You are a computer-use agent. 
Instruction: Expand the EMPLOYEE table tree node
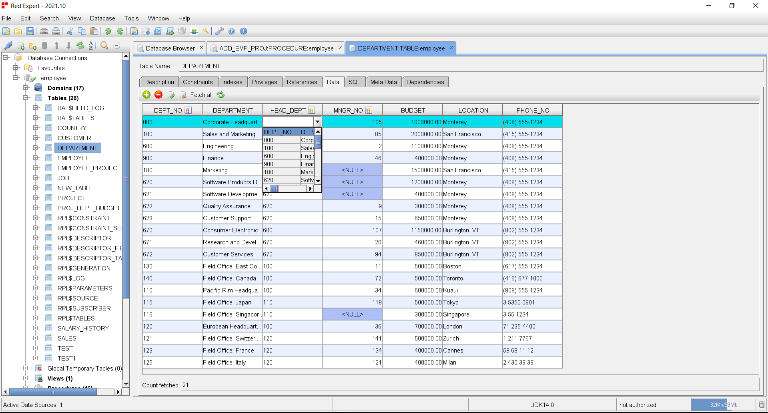coord(35,158)
